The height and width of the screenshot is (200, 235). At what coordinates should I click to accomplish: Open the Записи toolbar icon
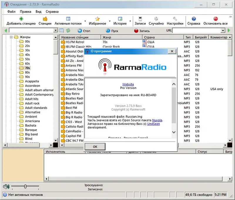tap(140, 19)
